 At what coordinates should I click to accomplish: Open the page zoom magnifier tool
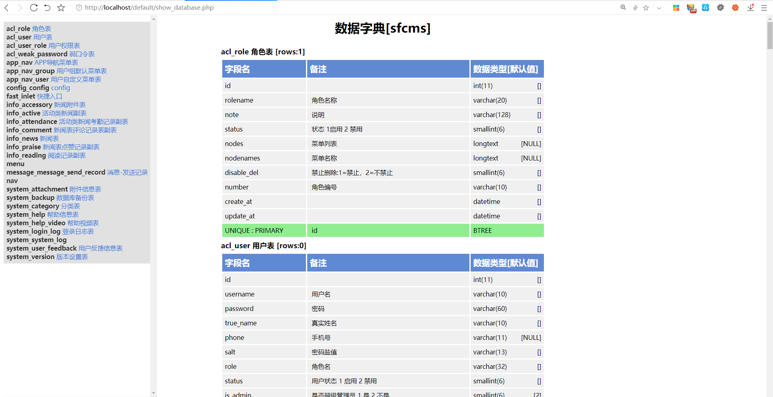click(623, 7)
